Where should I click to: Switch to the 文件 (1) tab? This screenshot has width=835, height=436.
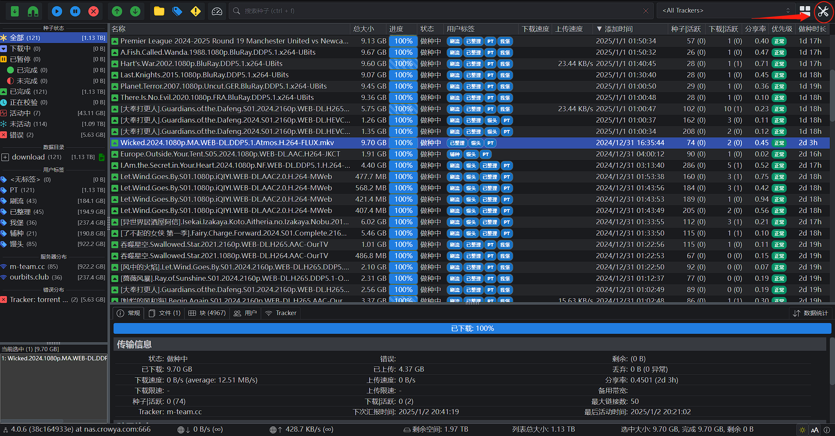(164, 313)
